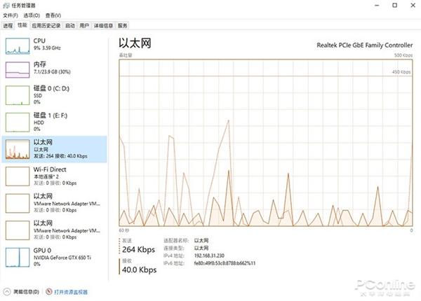Click the 简略信息(D) button label

coord(27,292)
